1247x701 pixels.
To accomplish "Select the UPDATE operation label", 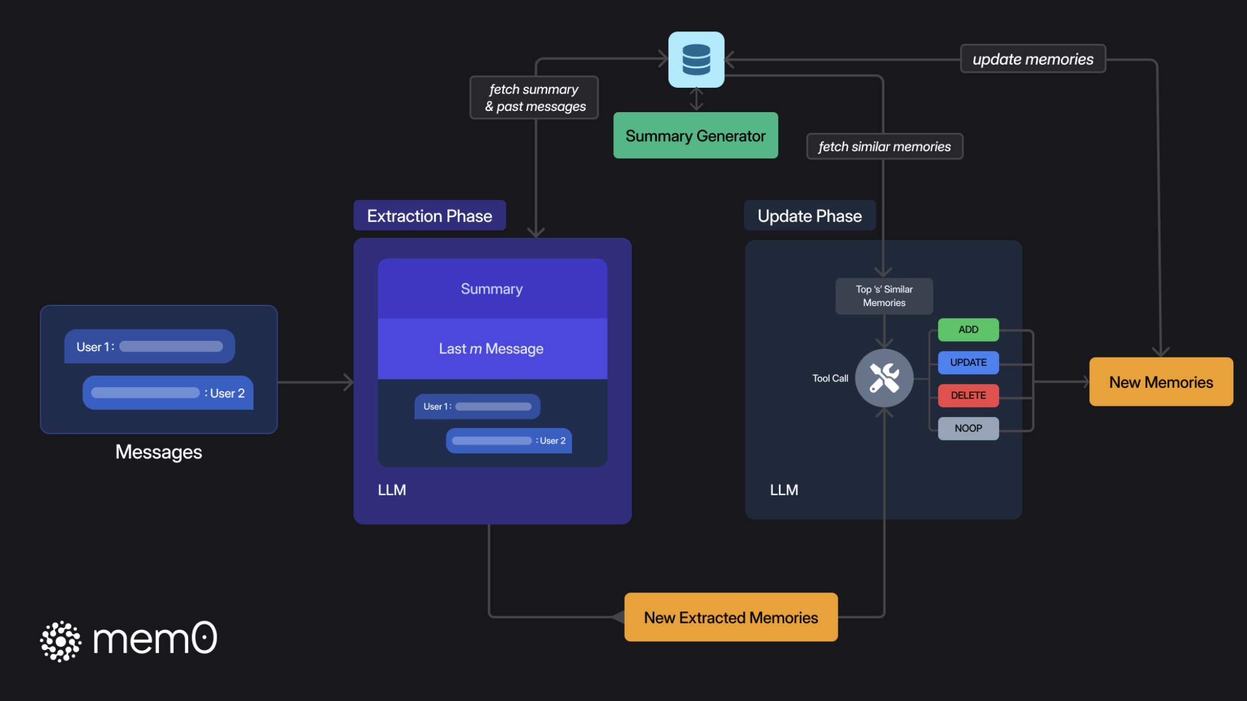I will point(968,362).
